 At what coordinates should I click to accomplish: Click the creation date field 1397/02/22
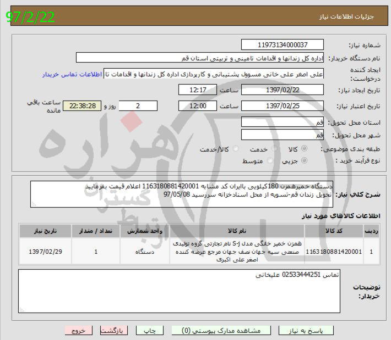pyautogui.click(x=283, y=90)
